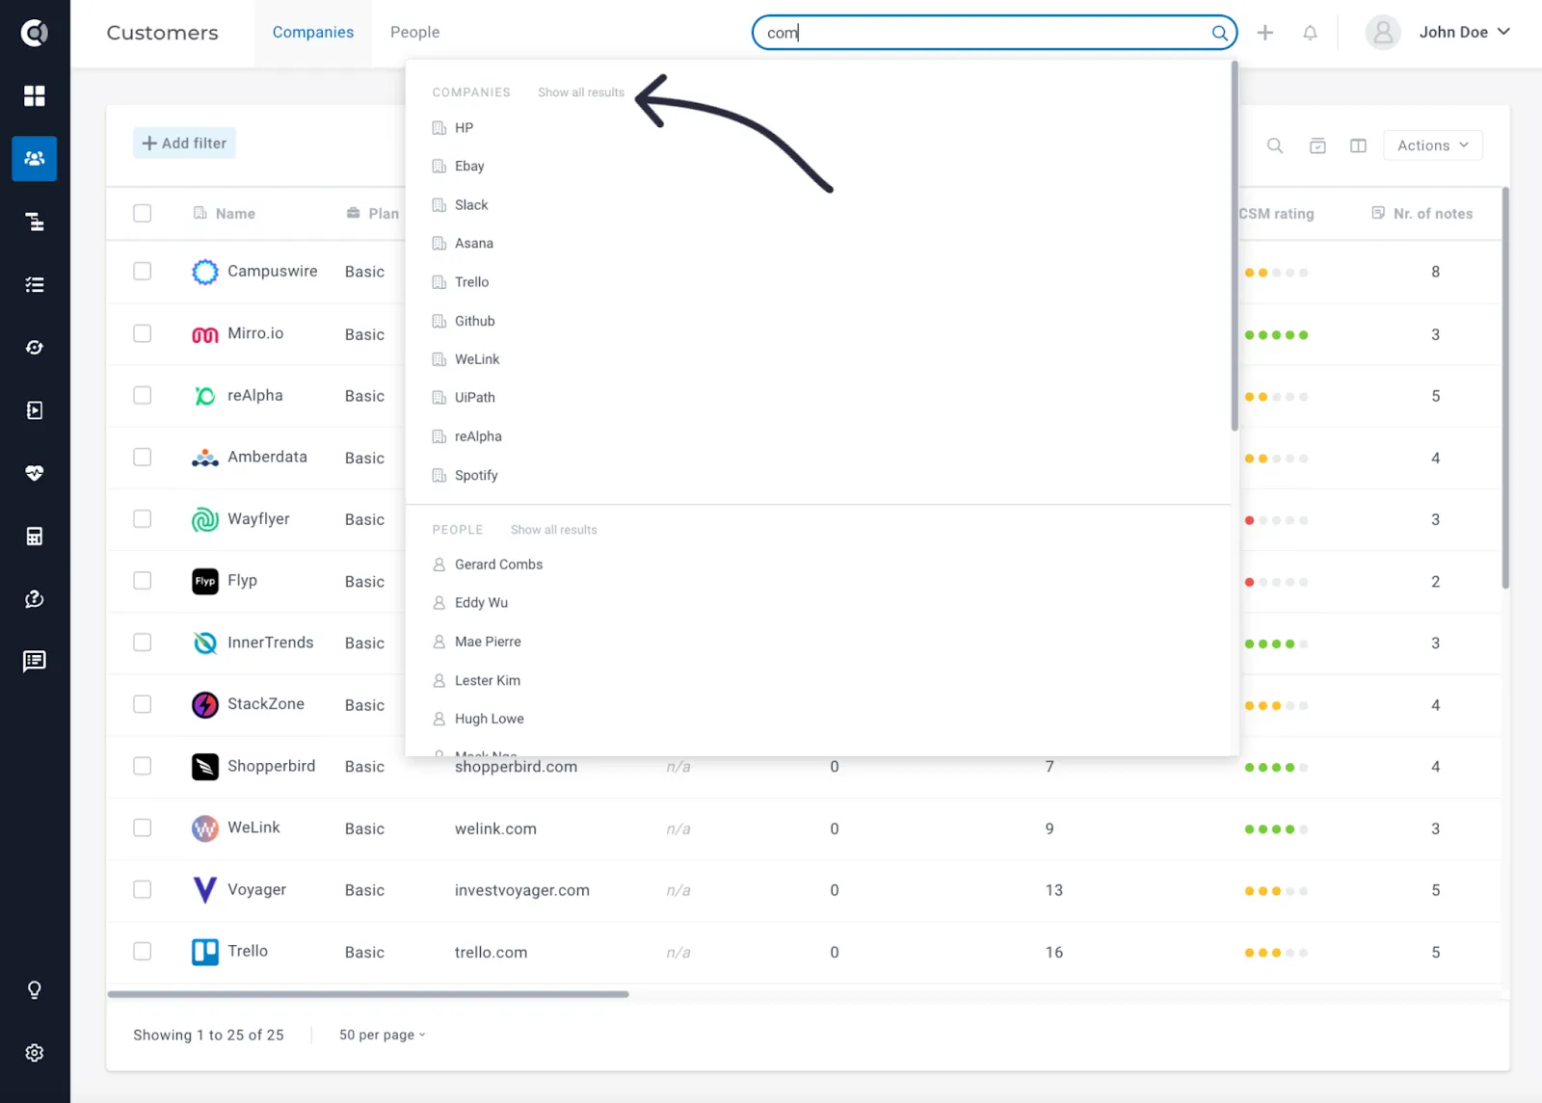Open the dashboard grid icon in sidebar

point(35,95)
